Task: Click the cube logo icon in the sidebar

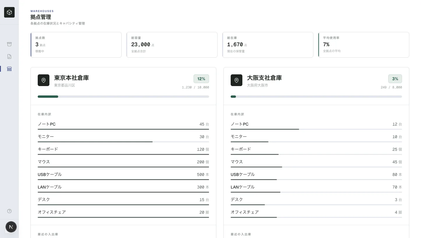Action: (9, 12)
